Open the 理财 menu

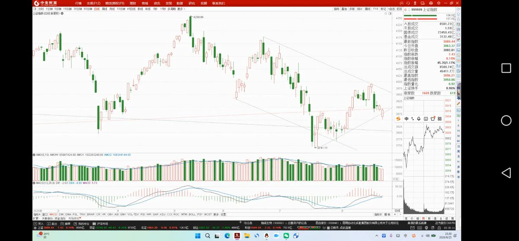coord(133,3)
